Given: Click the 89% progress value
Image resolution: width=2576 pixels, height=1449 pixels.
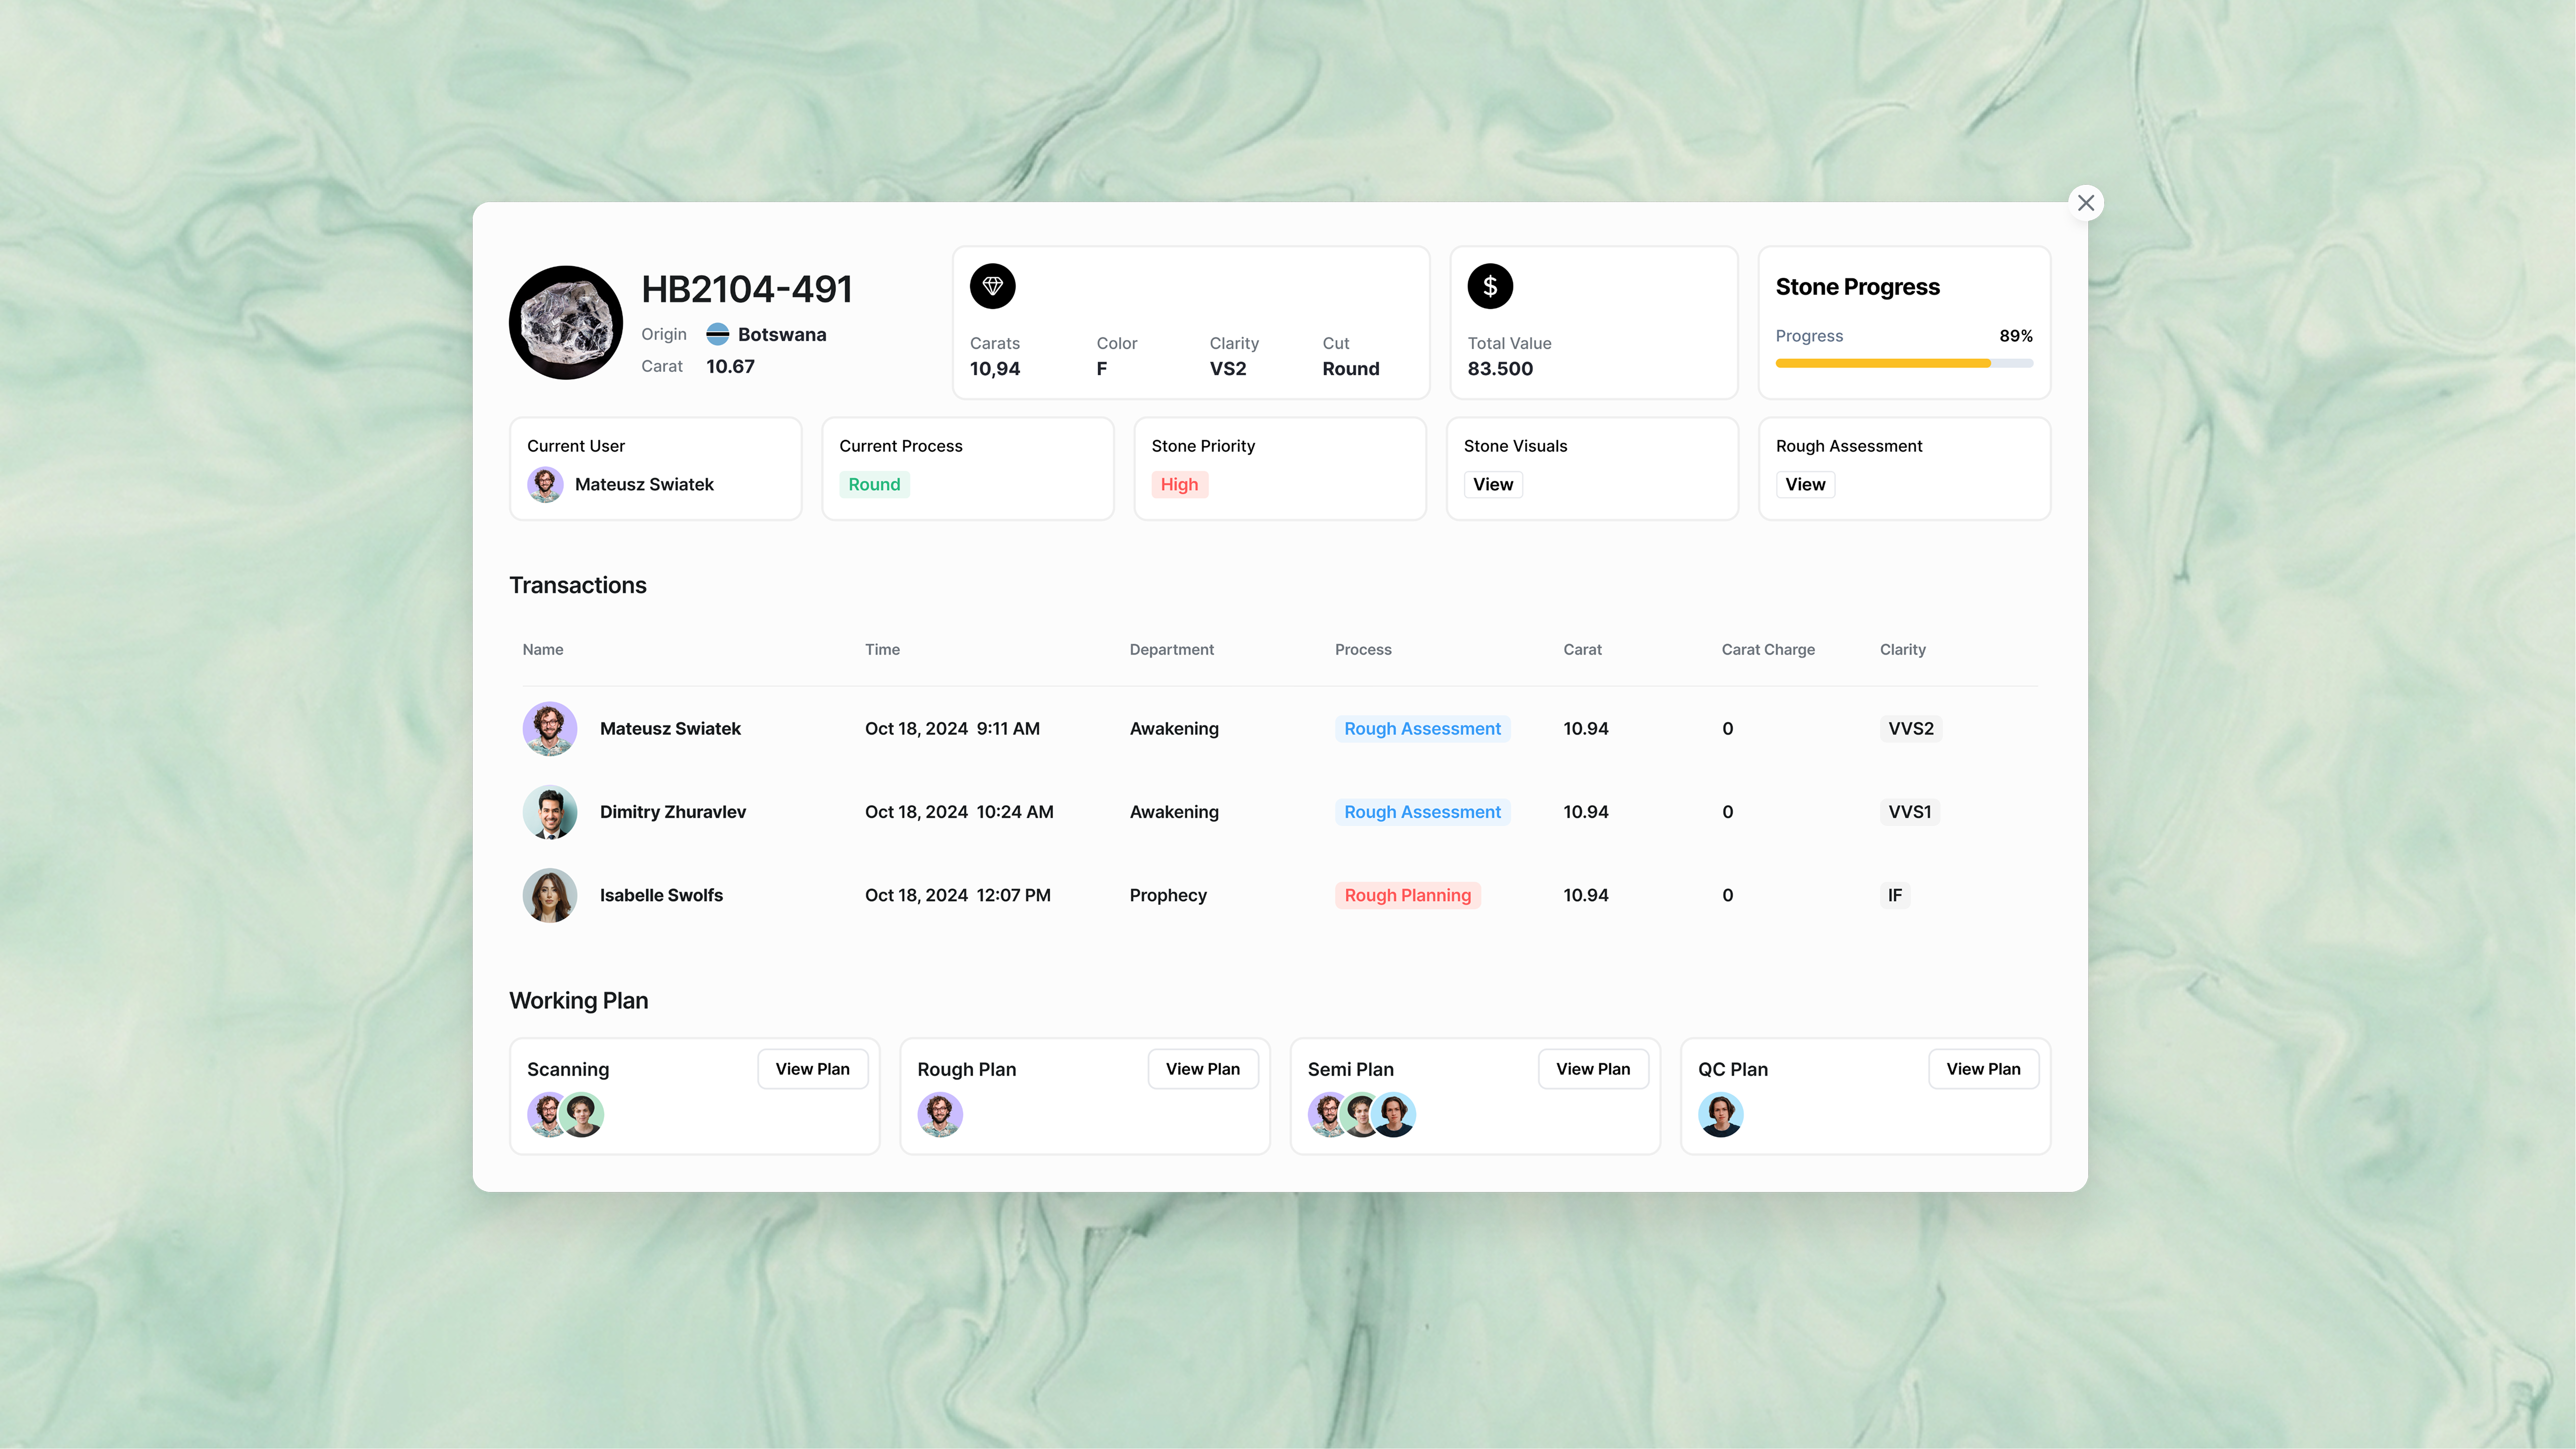Looking at the screenshot, I should [x=2015, y=336].
